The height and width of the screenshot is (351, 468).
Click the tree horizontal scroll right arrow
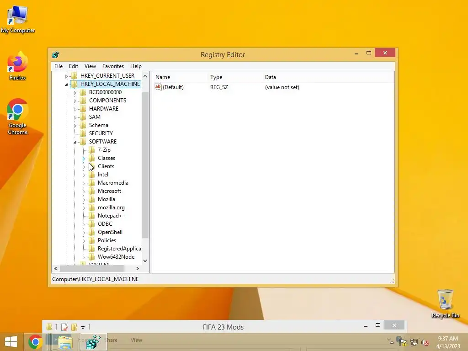pyautogui.click(x=137, y=269)
